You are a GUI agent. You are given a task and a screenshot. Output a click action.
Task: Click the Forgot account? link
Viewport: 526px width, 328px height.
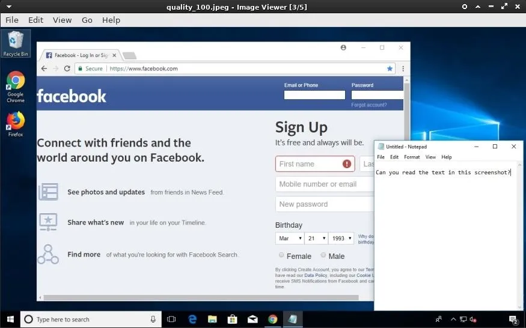point(369,105)
